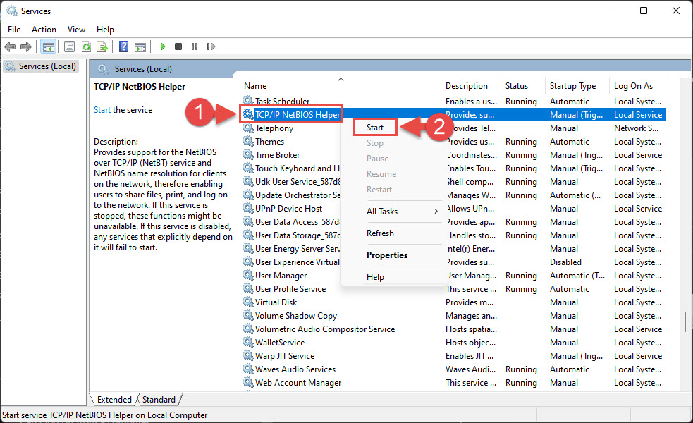Click the Stop Service toolbar icon

point(178,47)
